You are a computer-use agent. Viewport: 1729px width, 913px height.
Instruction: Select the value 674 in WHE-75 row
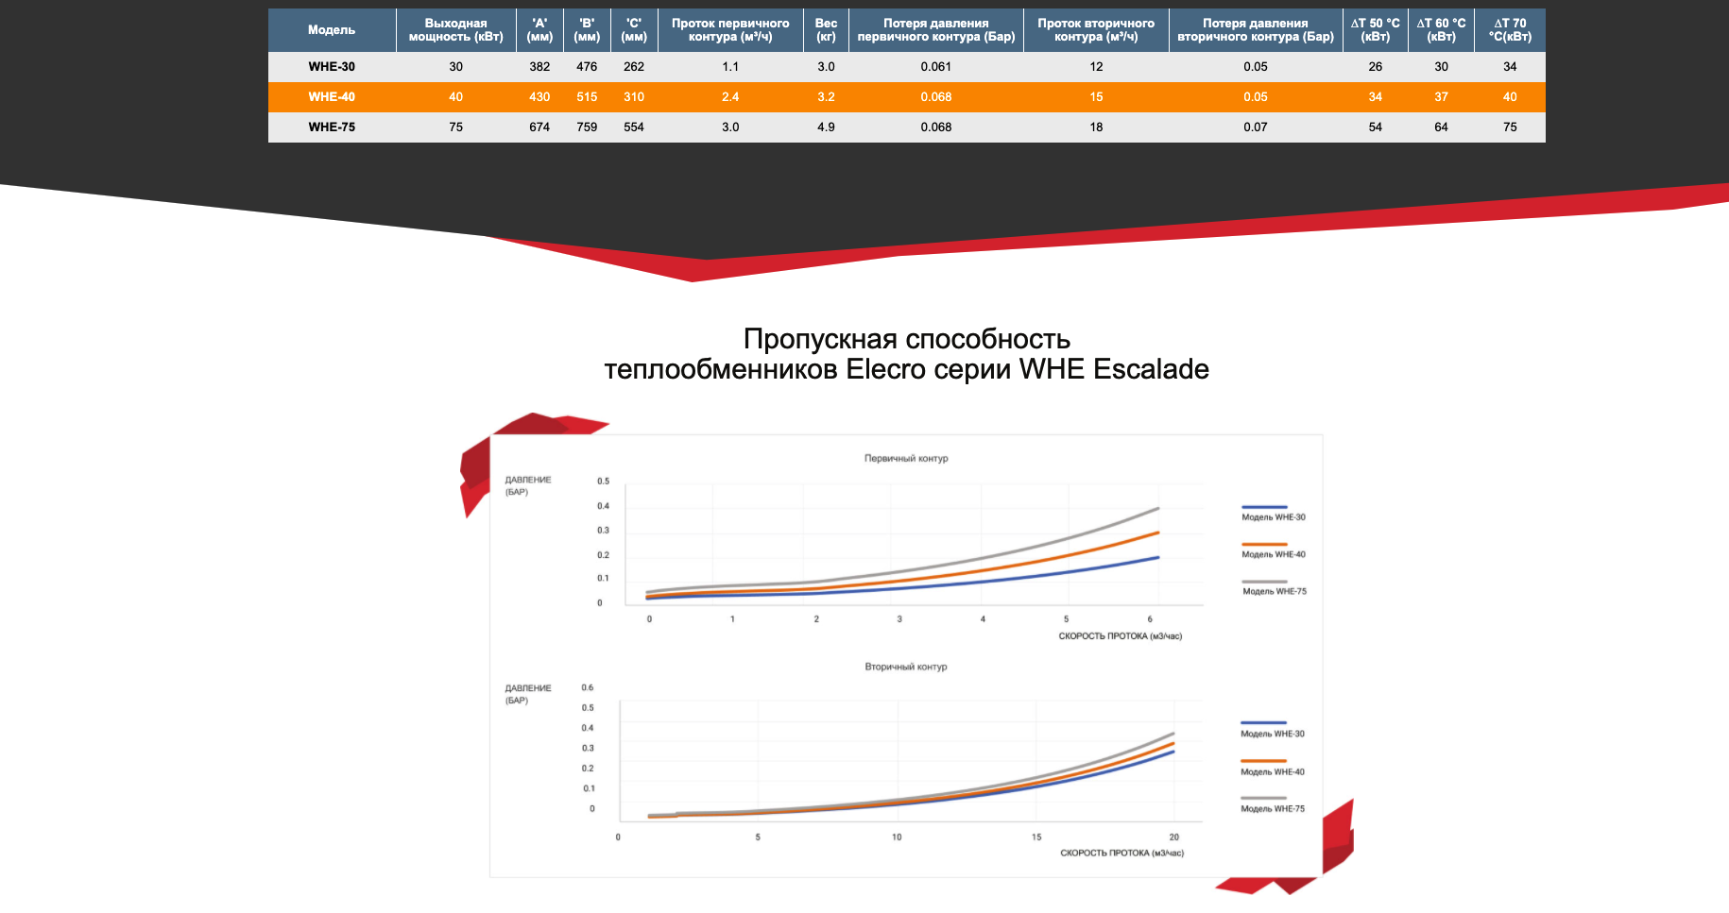[x=539, y=127]
